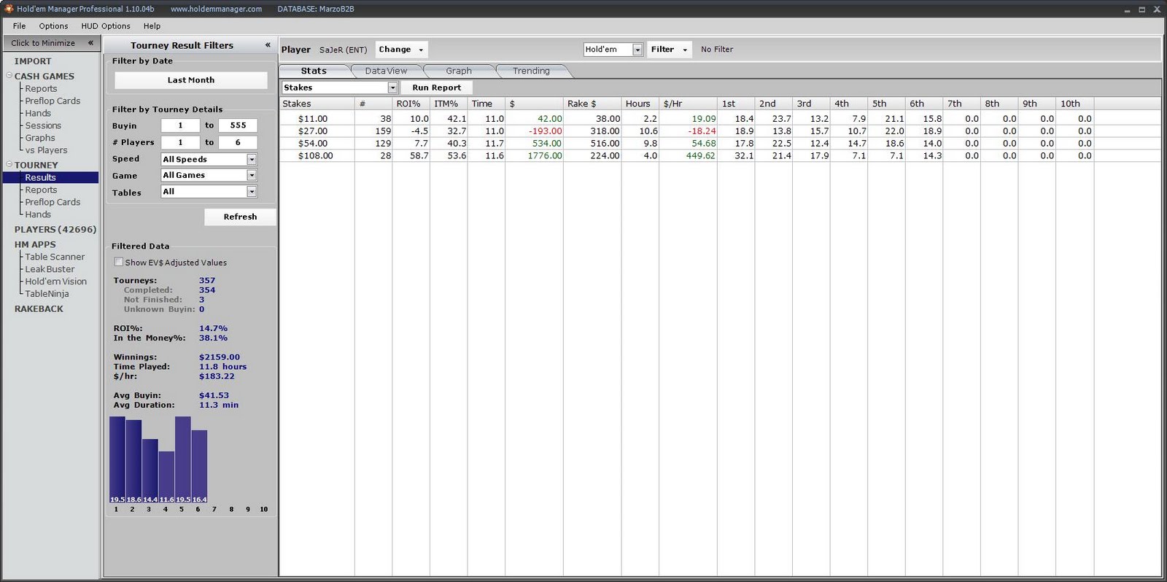Open IMPORT in the sidebar

33,61
